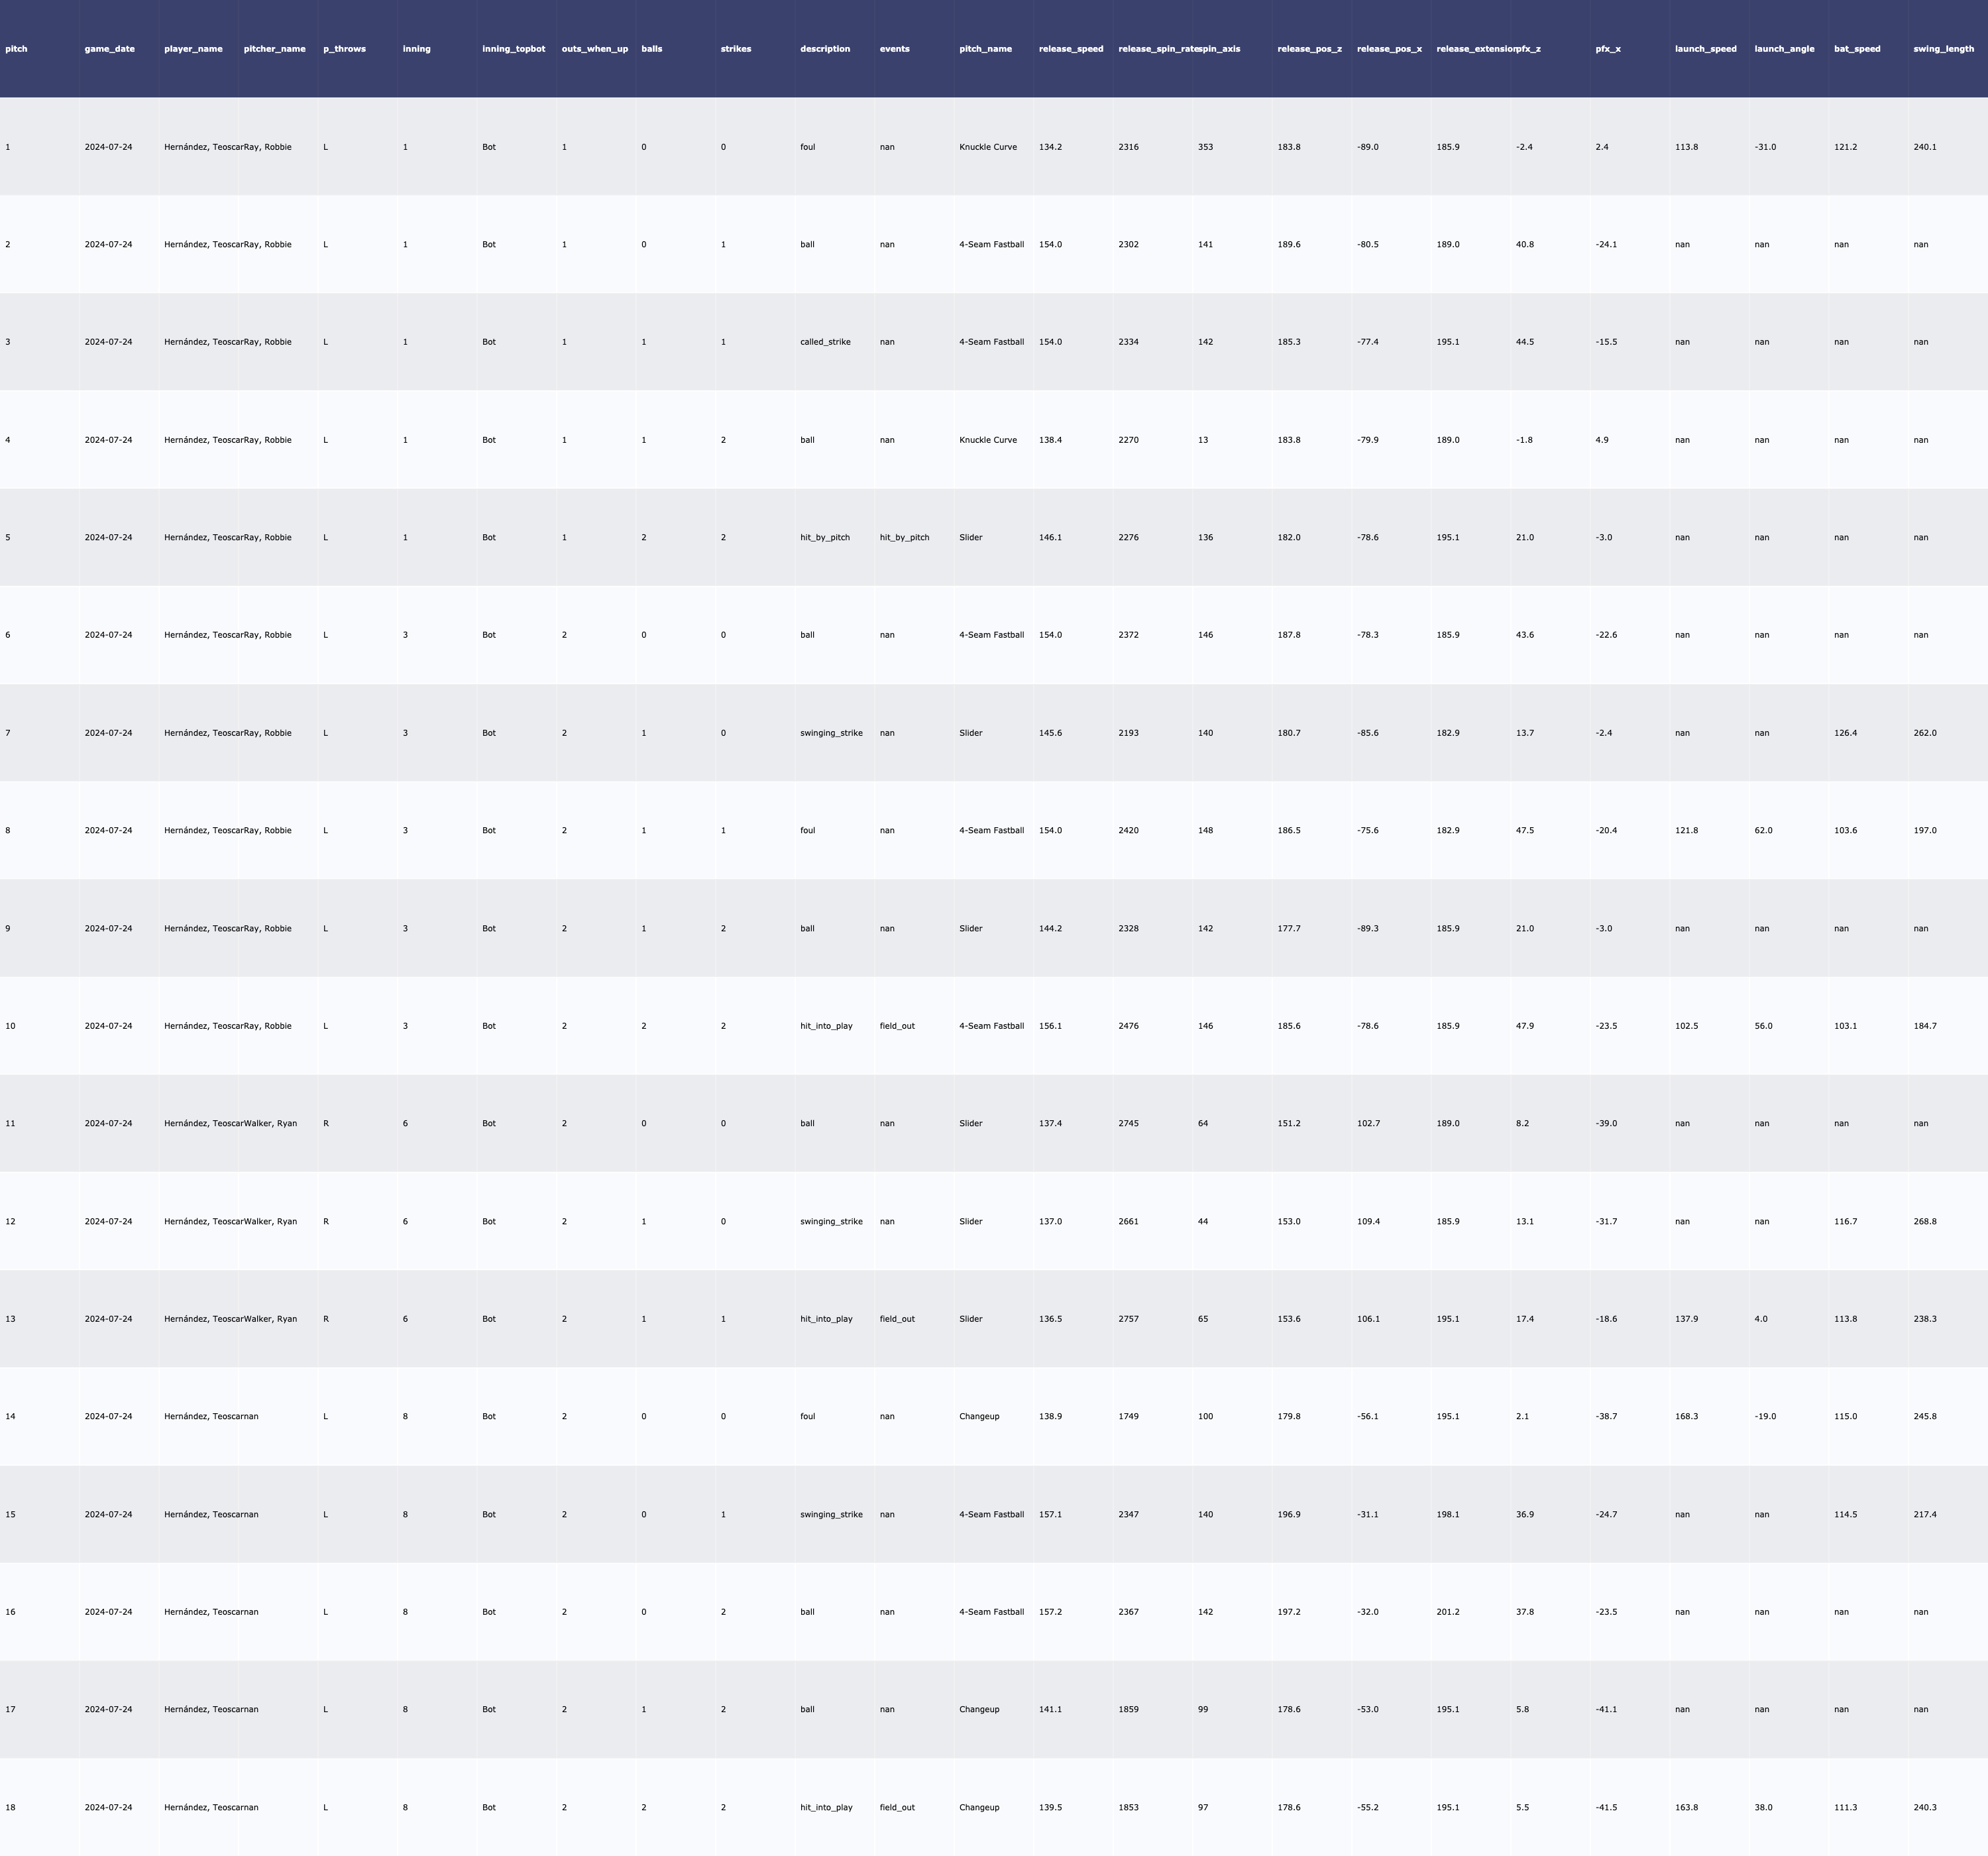Select the Changeup cell in row 14
This screenshot has width=1988, height=1856.
point(978,1417)
